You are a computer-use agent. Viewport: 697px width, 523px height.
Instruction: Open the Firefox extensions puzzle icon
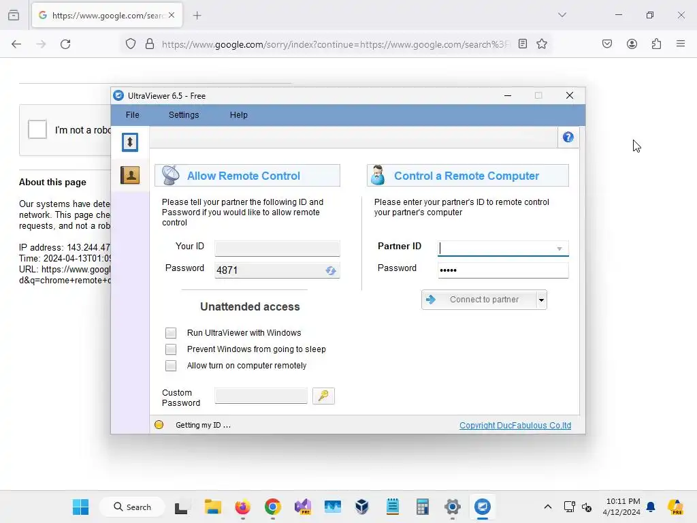[x=656, y=44]
